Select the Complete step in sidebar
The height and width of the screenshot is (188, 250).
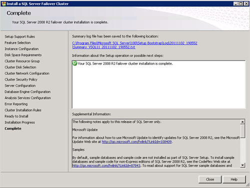13,128
